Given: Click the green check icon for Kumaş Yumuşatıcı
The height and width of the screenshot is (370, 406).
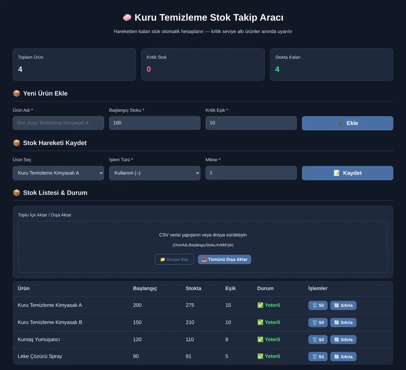Looking at the screenshot, I should [260, 339].
